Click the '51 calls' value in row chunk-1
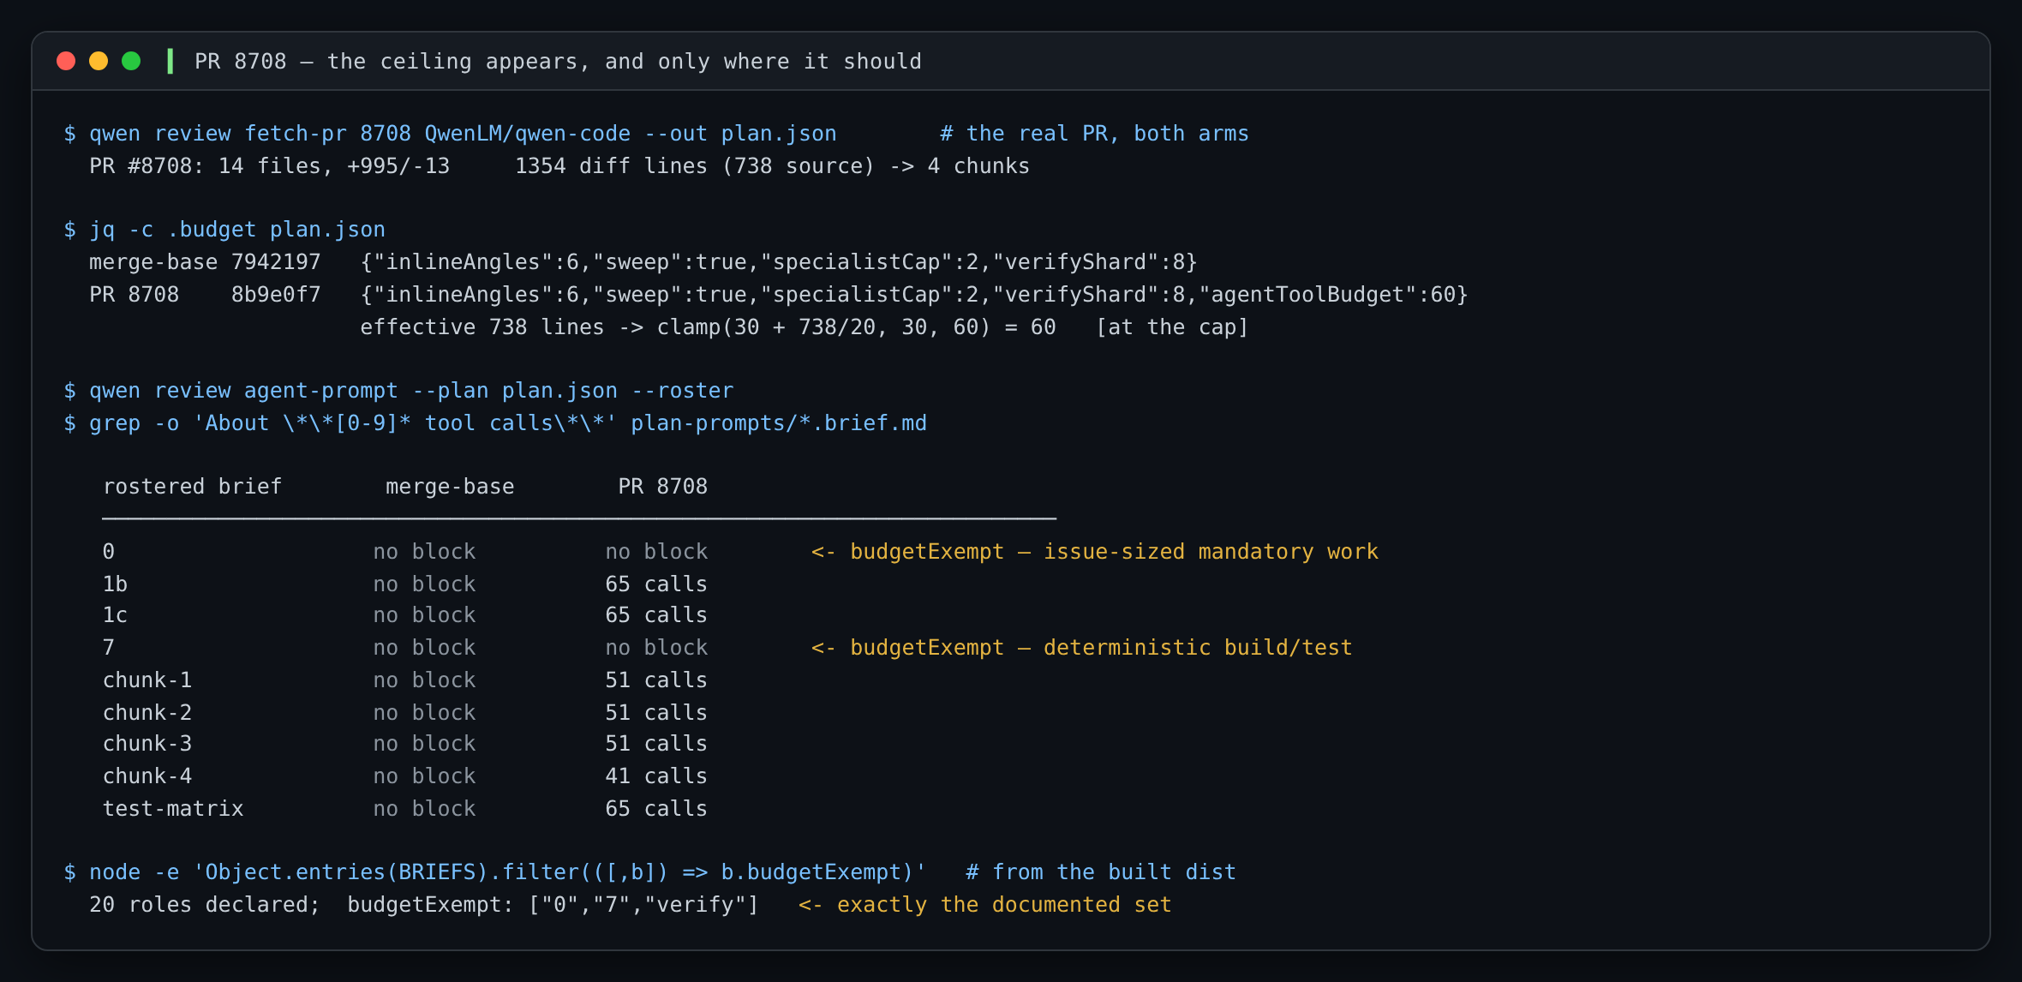This screenshot has width=2022, height=982. pos(656,680)
